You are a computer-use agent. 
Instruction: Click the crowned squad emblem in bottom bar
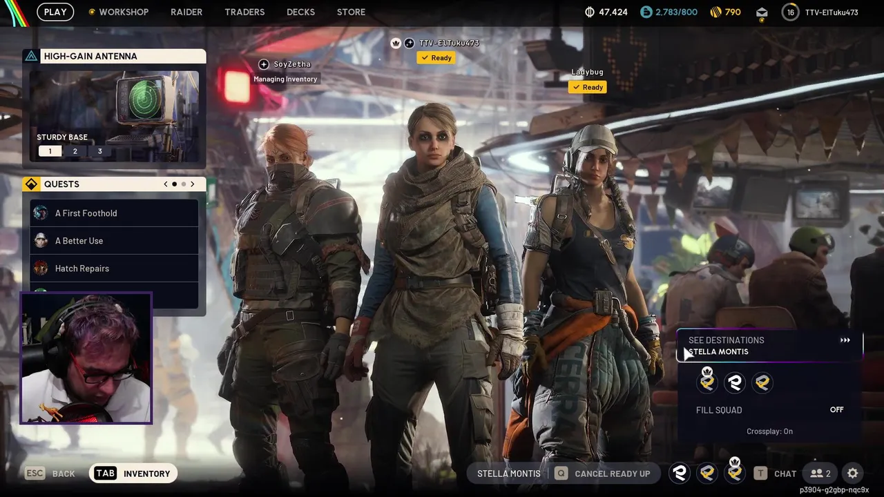[734, 472]
